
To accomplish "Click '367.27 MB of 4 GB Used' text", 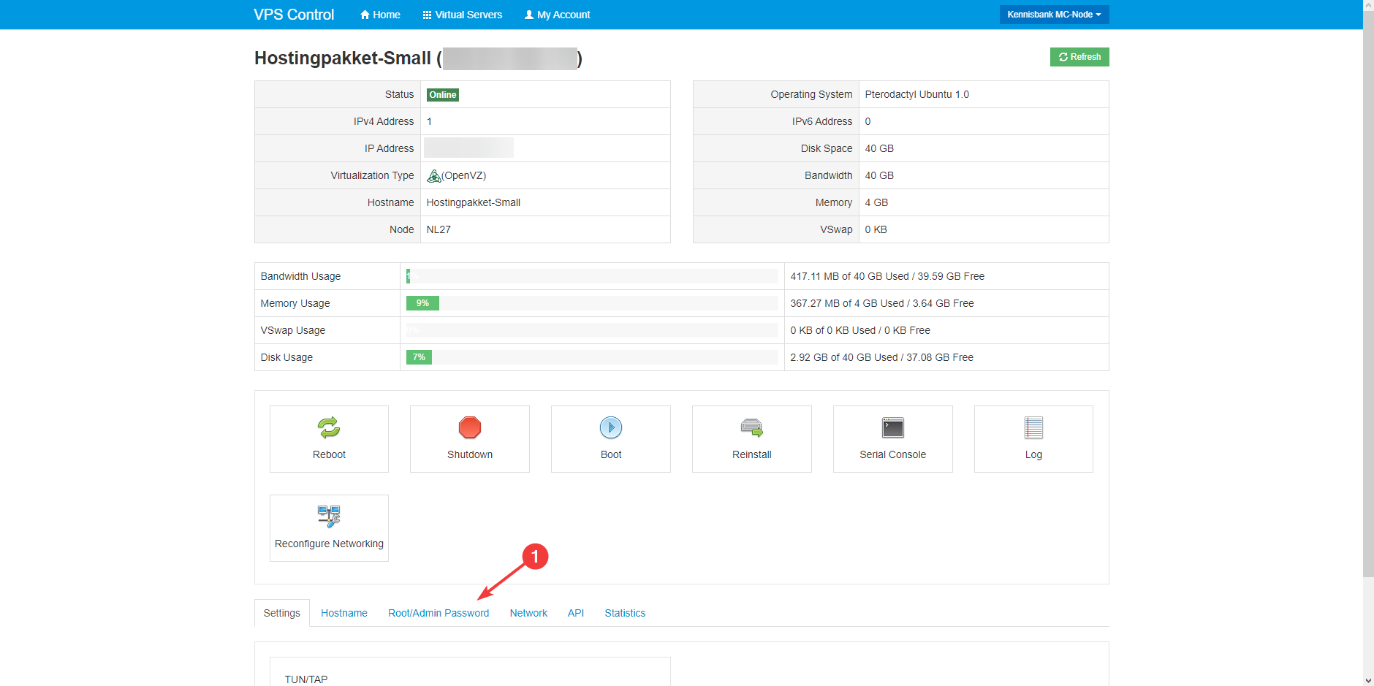I will 847,303.
